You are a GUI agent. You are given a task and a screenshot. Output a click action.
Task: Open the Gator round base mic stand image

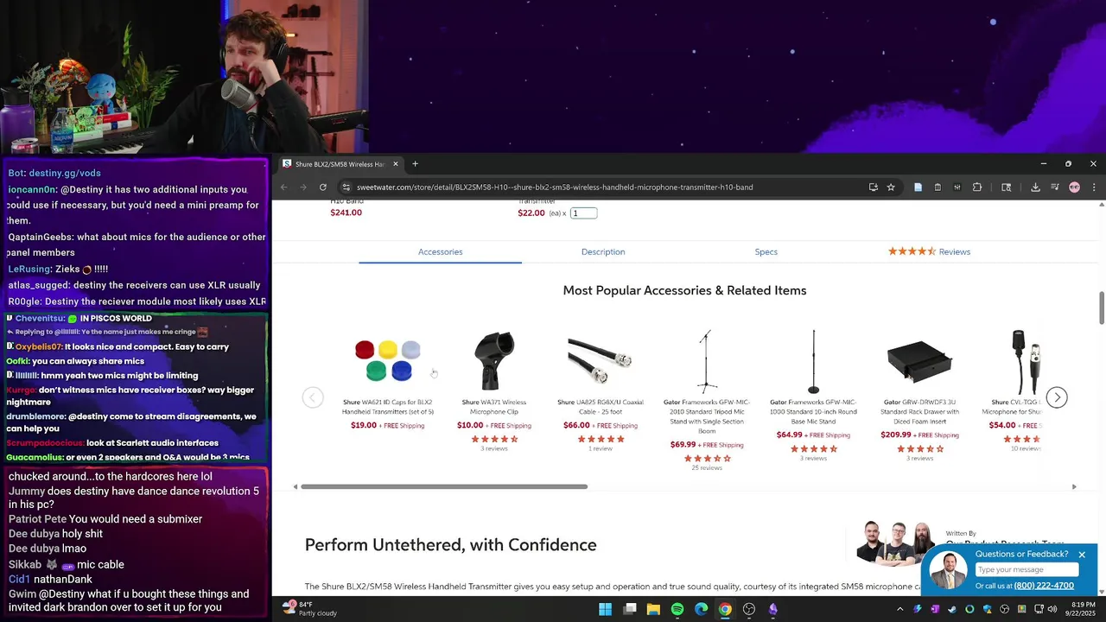click(x=813, y=360)
